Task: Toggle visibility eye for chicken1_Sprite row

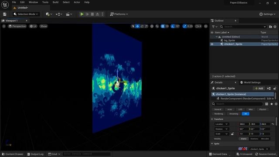Action: (x=212, y=44)
